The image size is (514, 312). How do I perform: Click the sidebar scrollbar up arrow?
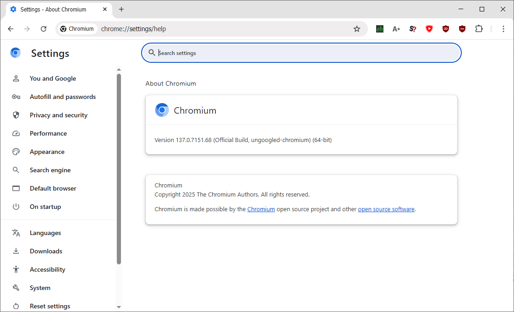pyautogui.click(x=119, y=70)
